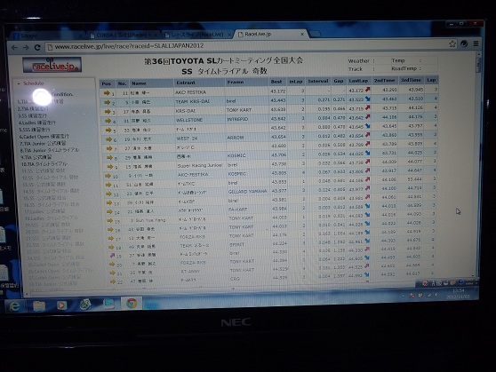The height and width of the screenshot is (372, 496).
Task: Click the browser forward arrow
Action: click(x=26, y=48)
